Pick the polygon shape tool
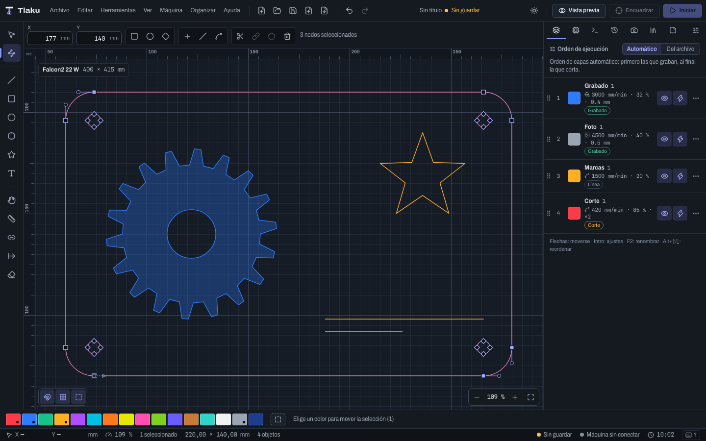This screenshot has width=706, height=441. pos(12,136)
